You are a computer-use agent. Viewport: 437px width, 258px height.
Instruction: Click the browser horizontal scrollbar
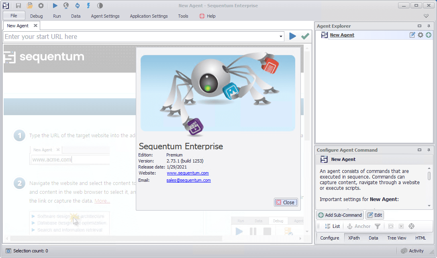pos(116,238)
